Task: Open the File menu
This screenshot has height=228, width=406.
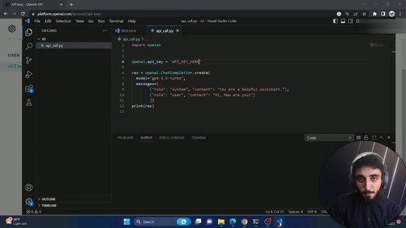Action: click(x=37, y=21)
